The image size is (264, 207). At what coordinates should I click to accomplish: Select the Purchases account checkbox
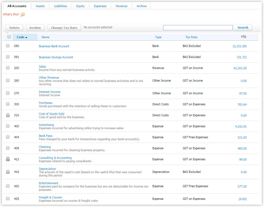coord(8,104)
